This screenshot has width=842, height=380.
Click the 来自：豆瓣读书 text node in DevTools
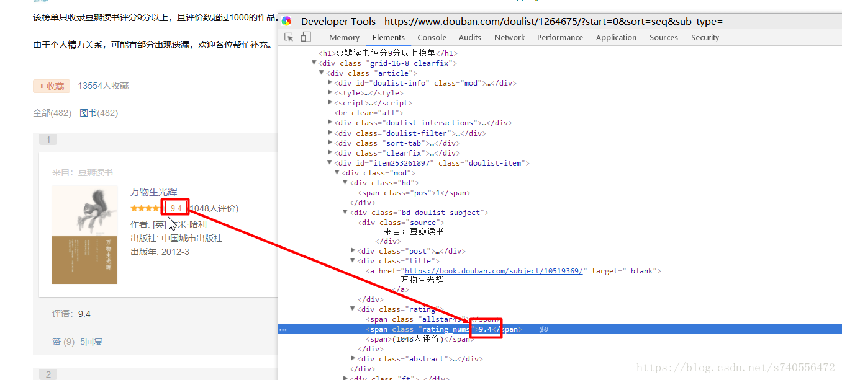point(414,232)
